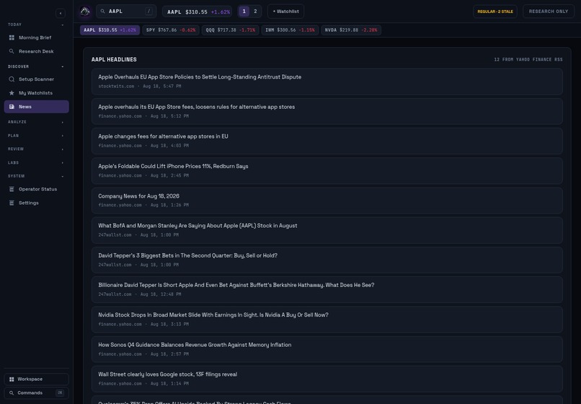Screen dimensions: 581x404
Task: Open BofA and Morgan Stanley Apple headline
Action: point(327,230)
